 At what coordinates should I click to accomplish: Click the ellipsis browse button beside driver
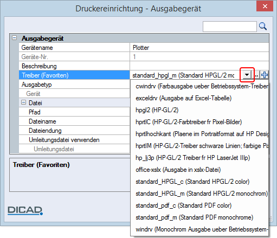(x=256, y=75)
